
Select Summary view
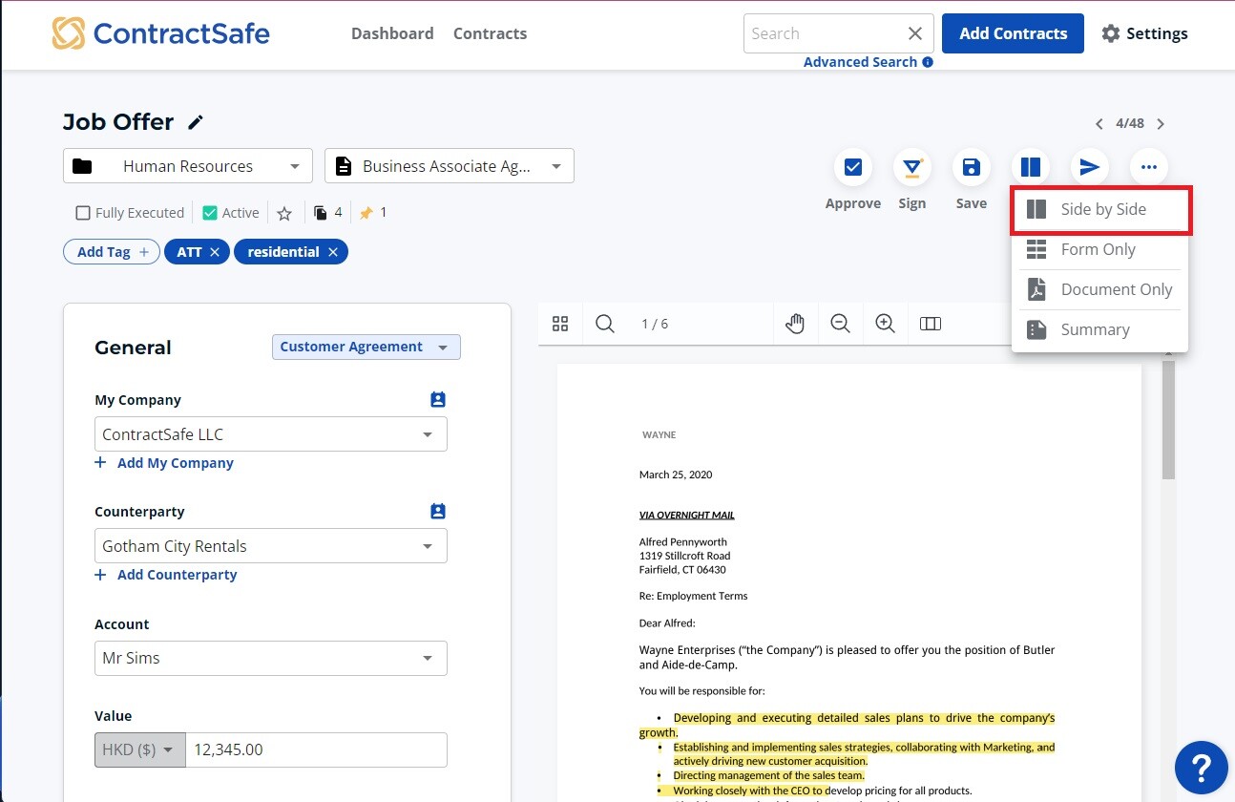click(x=1099, y=329)
